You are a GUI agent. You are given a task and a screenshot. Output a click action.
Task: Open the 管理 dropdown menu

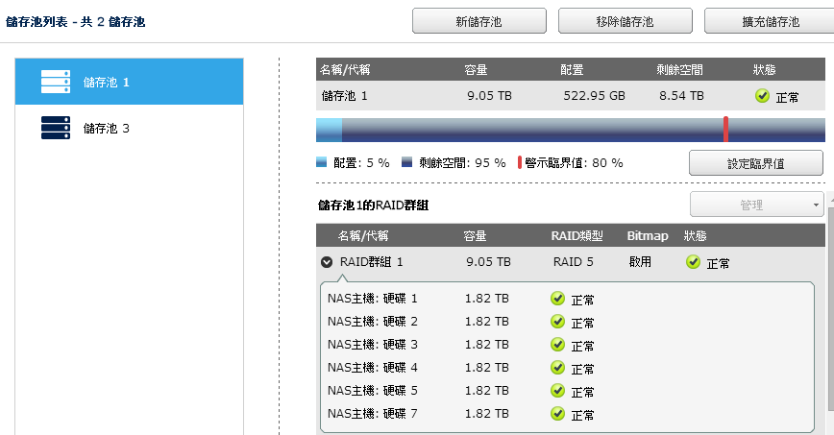[756, 205]
